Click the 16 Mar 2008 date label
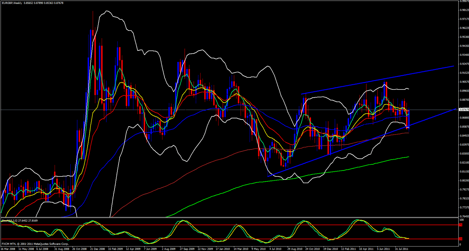Screen dimensions: 469x251 click(8, 249)
